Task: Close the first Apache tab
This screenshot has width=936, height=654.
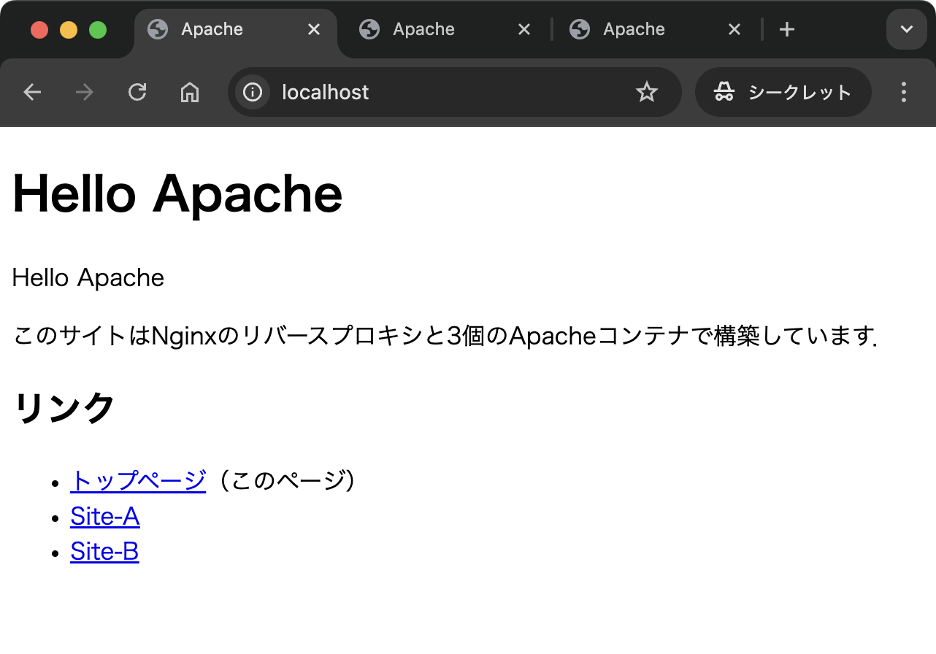Action: click(x=314, y=29)
